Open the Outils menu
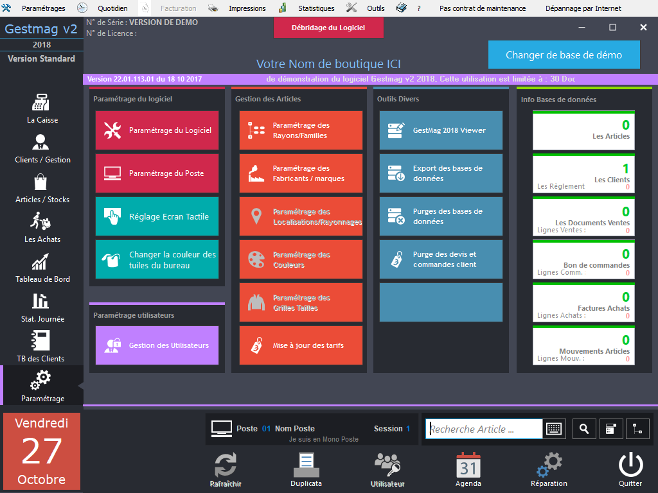Viewport: 658px width, 493px height. (375, 8)
